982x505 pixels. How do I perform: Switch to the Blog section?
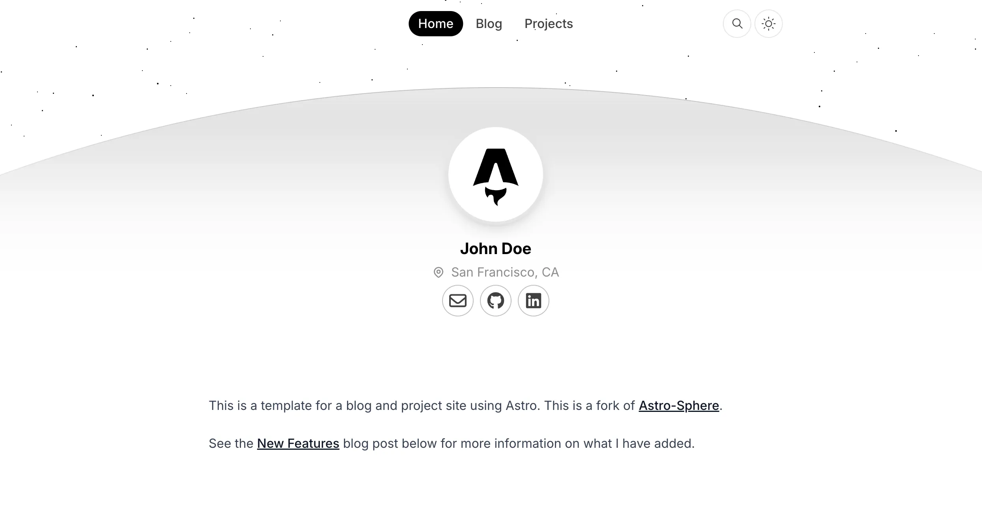[x=489, y=24]
